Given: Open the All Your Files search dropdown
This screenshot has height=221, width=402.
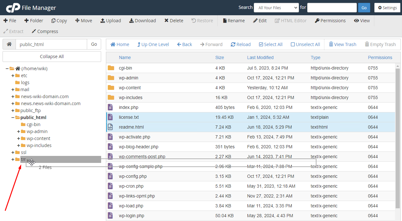Looking at the screenshot, I should 276,8.
